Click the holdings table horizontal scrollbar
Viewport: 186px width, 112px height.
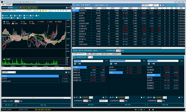point(128,48)
